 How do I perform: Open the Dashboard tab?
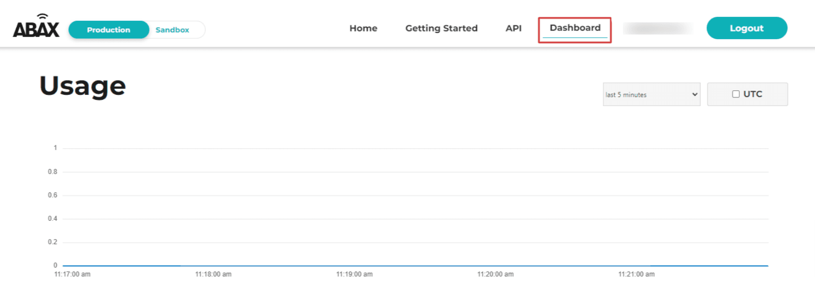pyautogui.click(x=575, y=28)
